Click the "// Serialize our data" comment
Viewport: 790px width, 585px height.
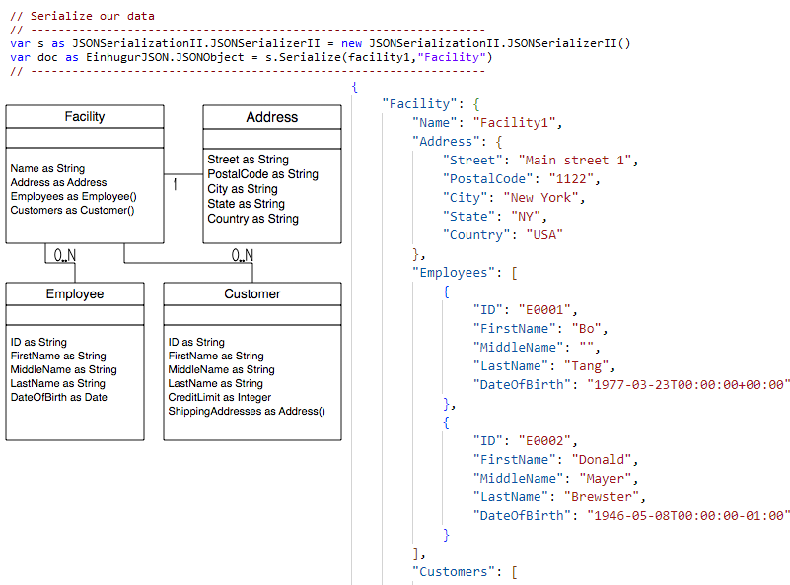click(x=82, y=16)
